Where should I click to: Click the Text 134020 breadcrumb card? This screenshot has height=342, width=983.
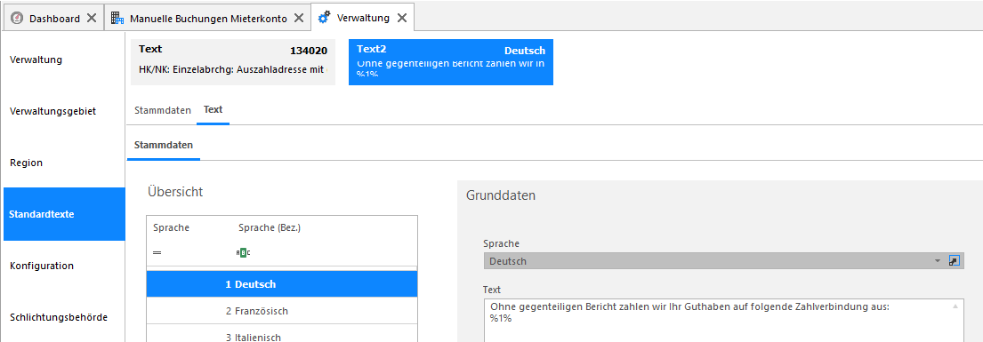click(x=233, y=62)
